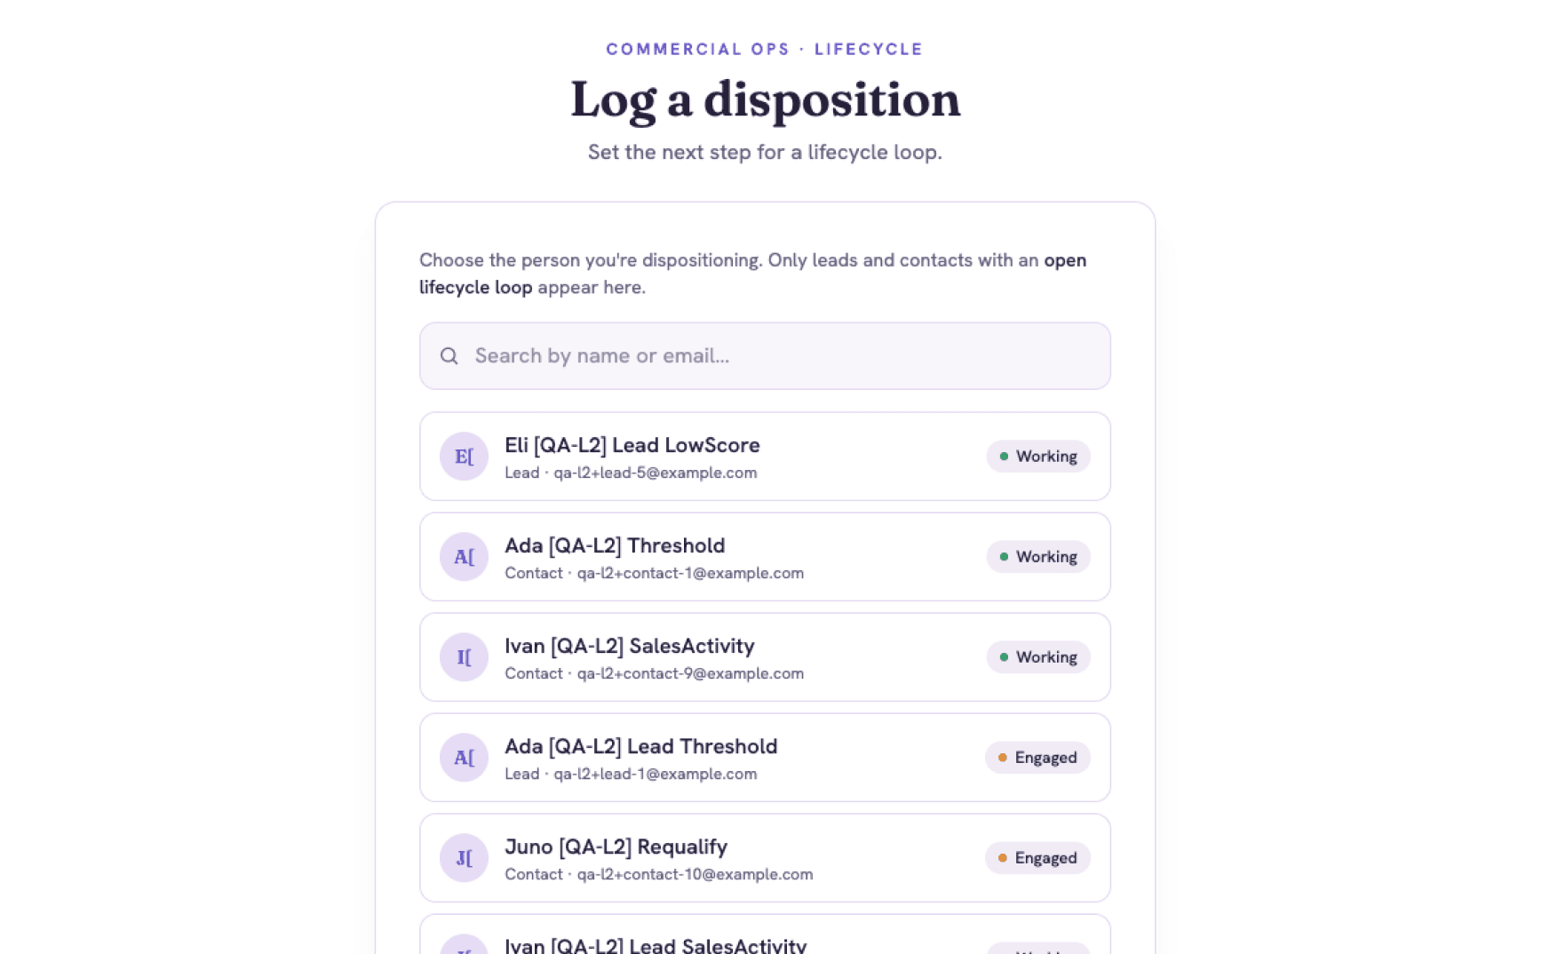Pick Juno [QA-L2] Requalify contact
The height and width of the screenshot is (954, 1542).
coord(765,858)
